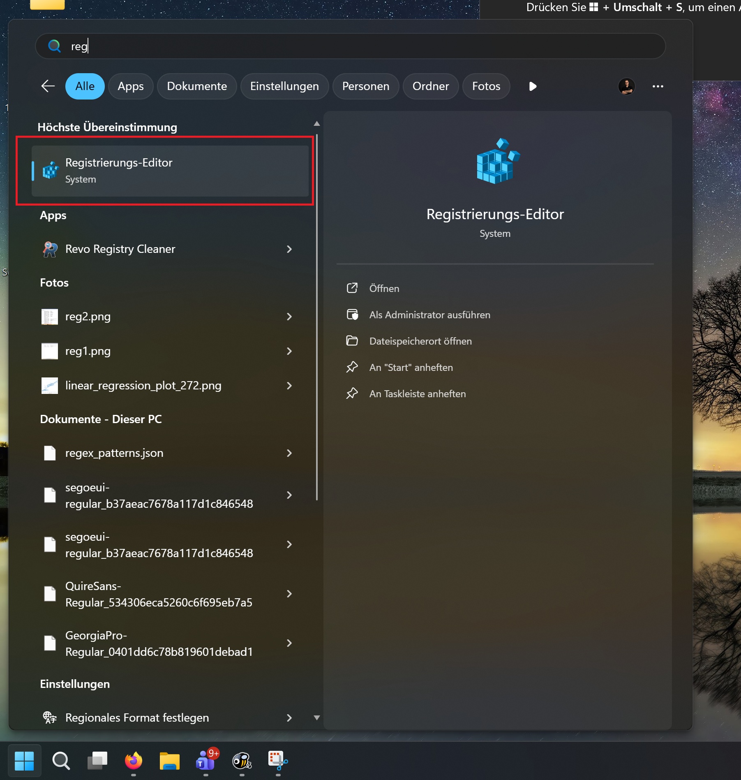
Task: Select the Alle filter tab
Action: [x=85, y=86]
